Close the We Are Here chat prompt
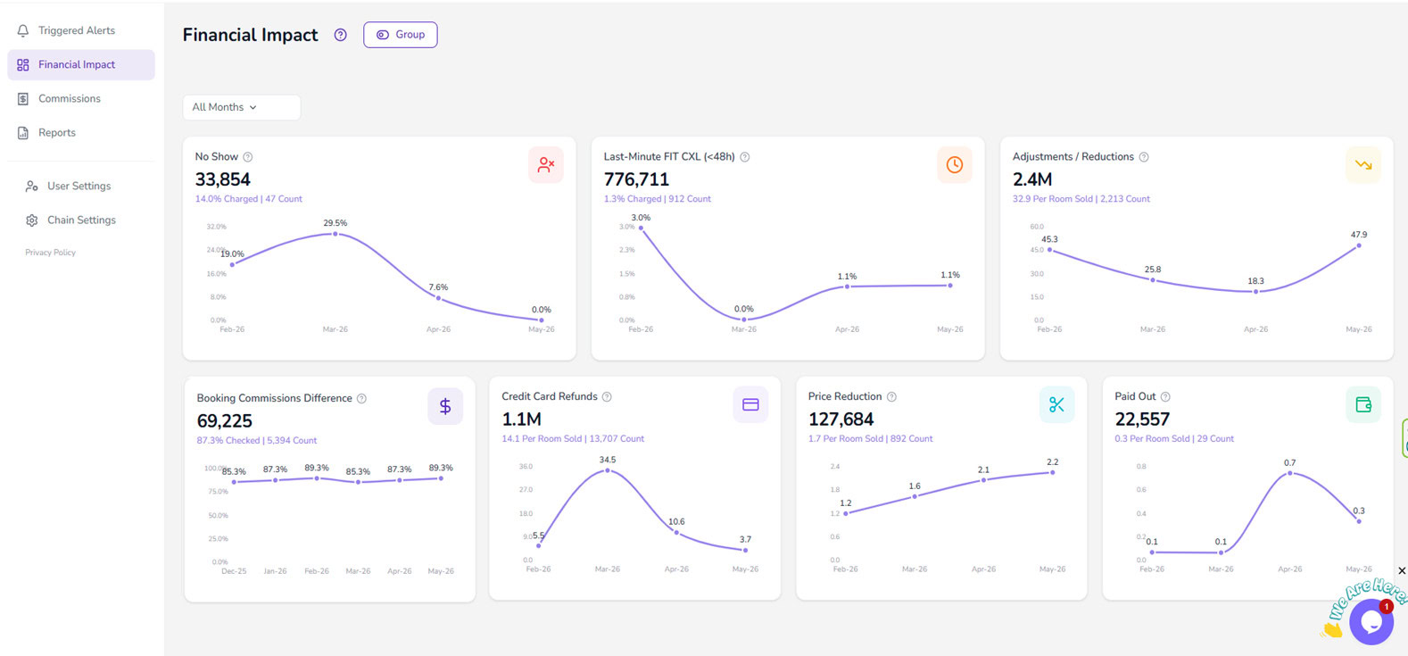The width and height of the screenshot is (1408, 656). tap(1402, 570)
